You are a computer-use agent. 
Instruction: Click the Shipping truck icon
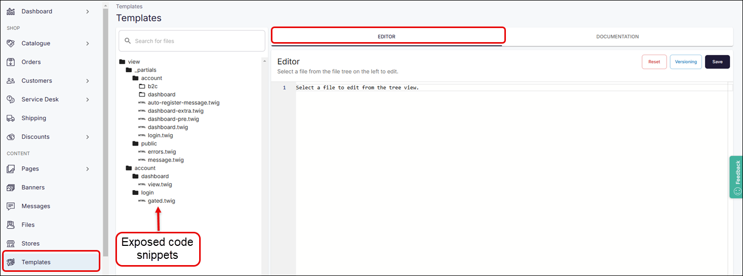tap(10, 119)
